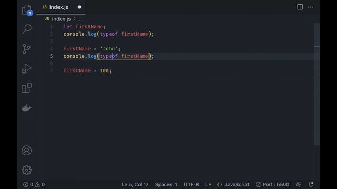Split the editor right
The width and height of the screenshot is (337, 189).
pos(300,7)
